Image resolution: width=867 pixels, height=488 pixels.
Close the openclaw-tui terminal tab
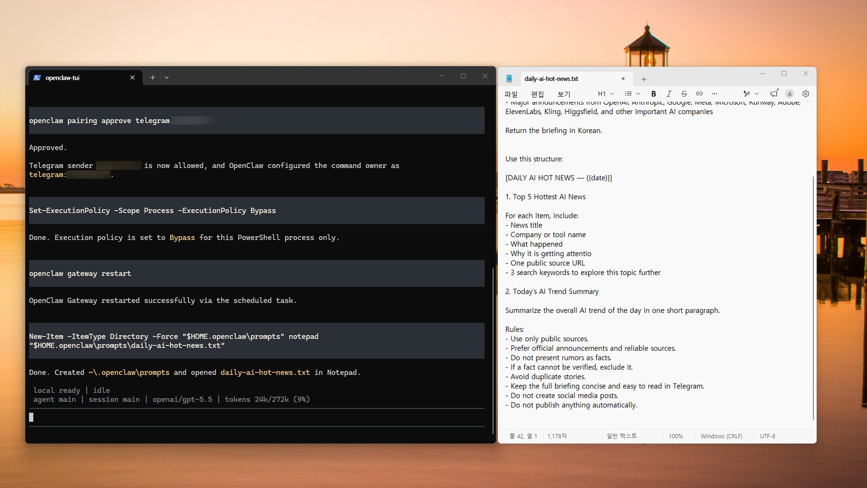[132, 78]
